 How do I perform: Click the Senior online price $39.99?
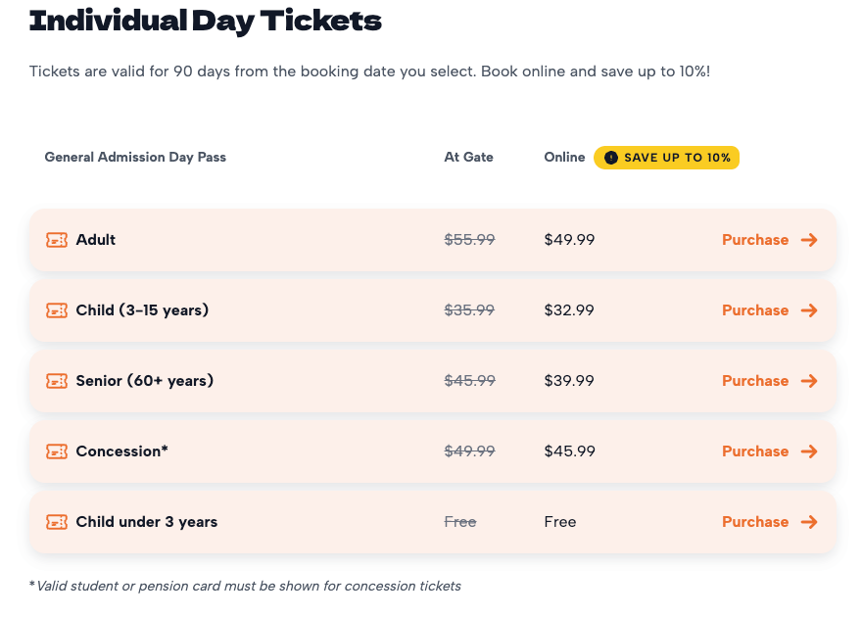[x=569, y=381]
